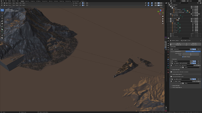Open the Modifiers wrench tab
Viewport: 202px width, 113px height.
(x=168, y=59)
